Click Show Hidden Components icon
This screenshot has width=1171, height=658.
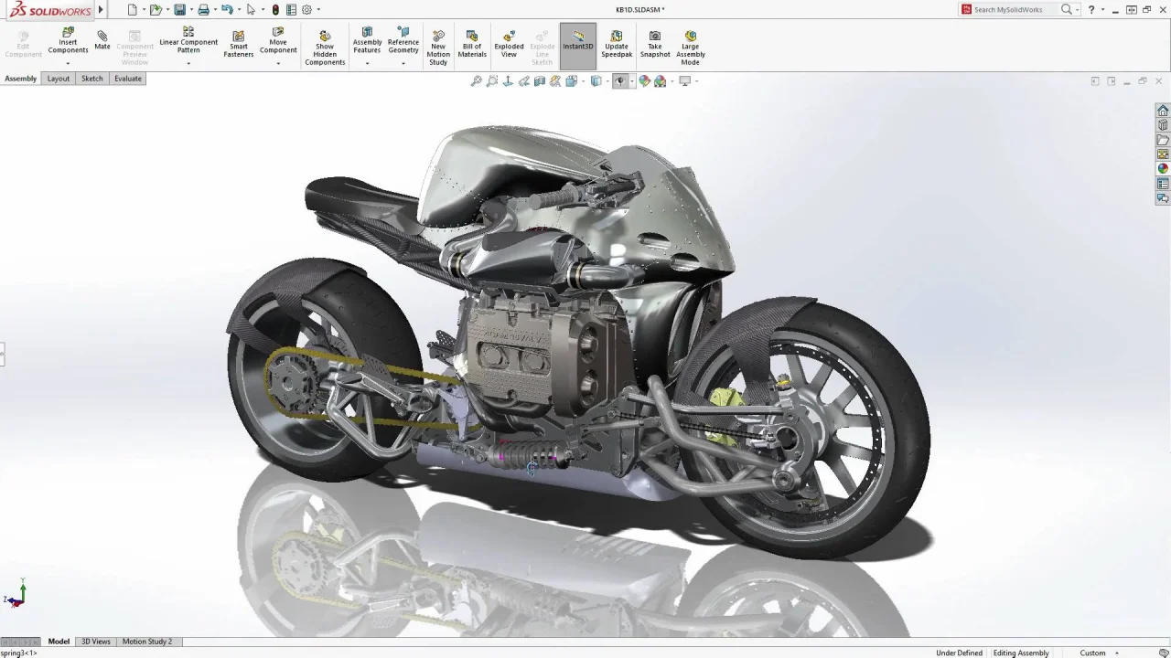[325, 46]
